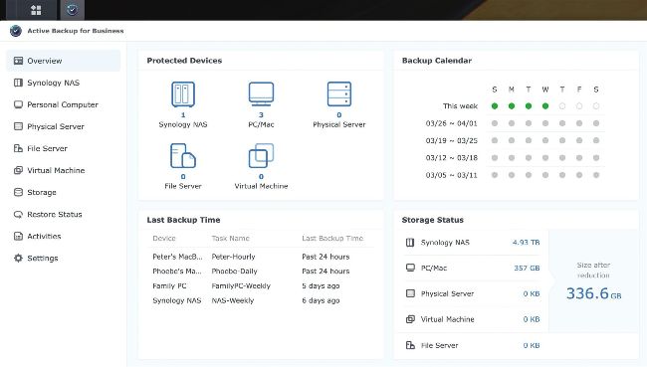View Restore Status page

coord(63,214)
